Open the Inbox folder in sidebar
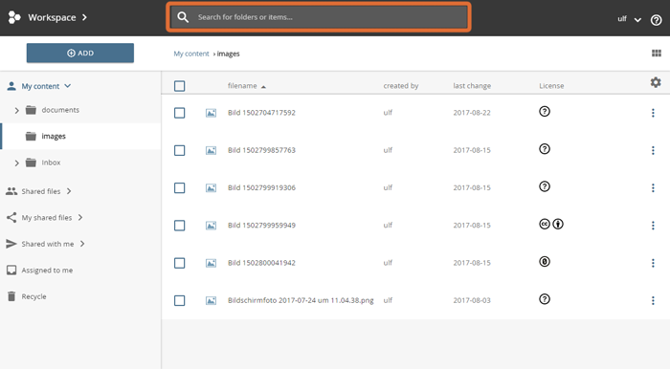 point(51,163)
